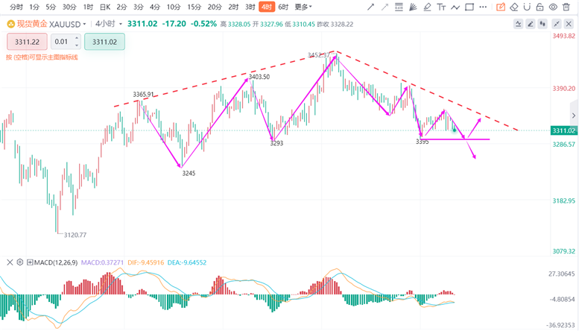
Task: Open MACD indicator settings hexagon icon
Action: coord(20,262)
